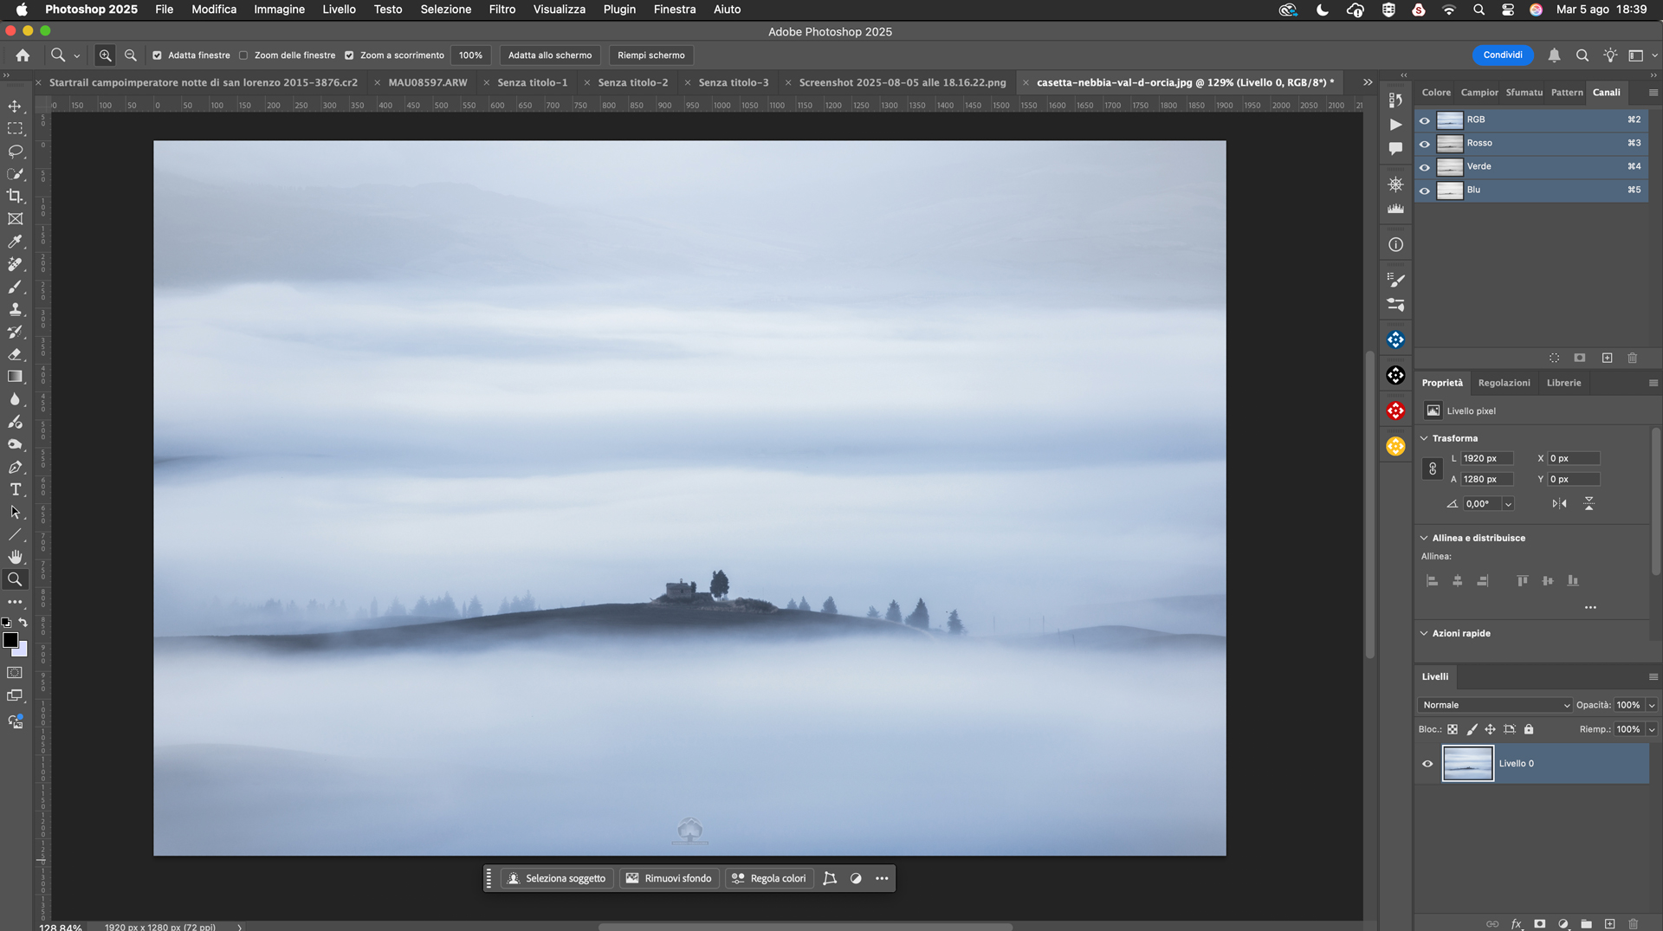Image resolution: width=1663 pixels, height=931 pixels.
Task: Hide the Verde channel visibility
Action: click(x=1425, y=167)
